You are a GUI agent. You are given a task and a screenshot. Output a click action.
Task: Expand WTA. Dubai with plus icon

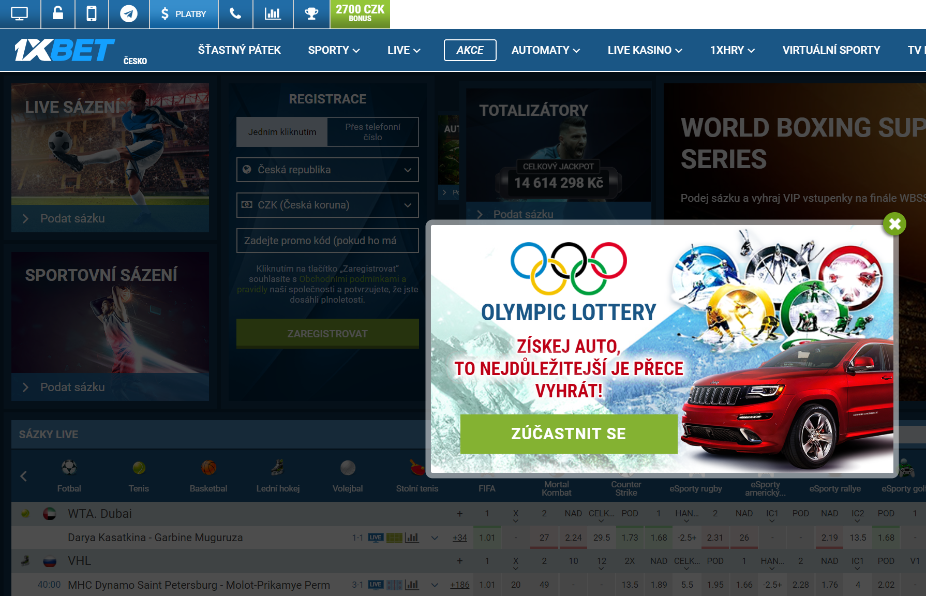tap(459, 514)
